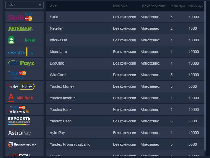Select the Skrill name in the table
Image resolution: width=210 pixels, height=158 pixels.
coord(54,17)
